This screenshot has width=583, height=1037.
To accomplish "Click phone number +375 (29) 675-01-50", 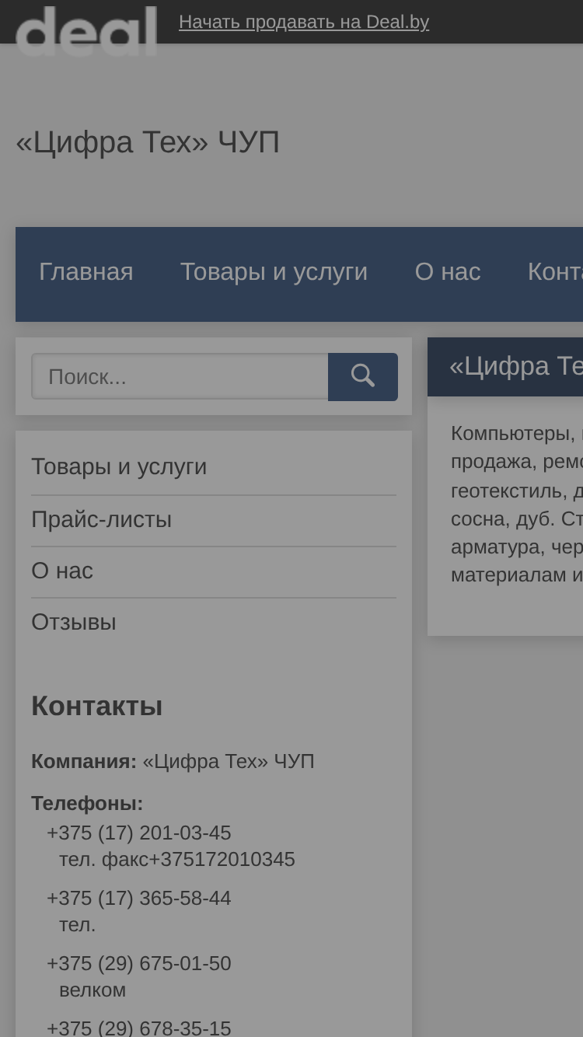I will pyautogui.click(x=139, y=963).
